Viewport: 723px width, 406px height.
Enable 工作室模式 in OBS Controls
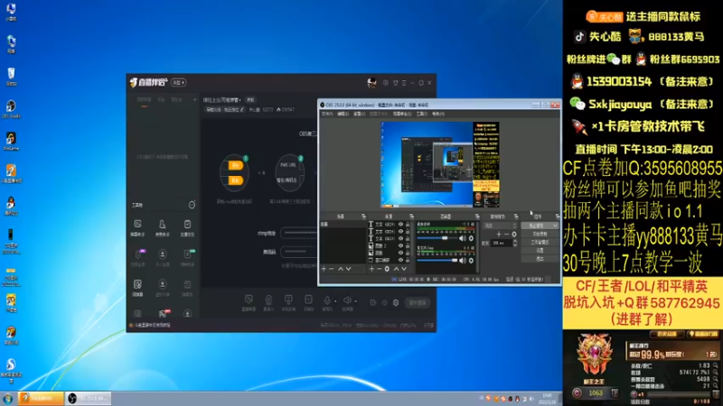540,242
